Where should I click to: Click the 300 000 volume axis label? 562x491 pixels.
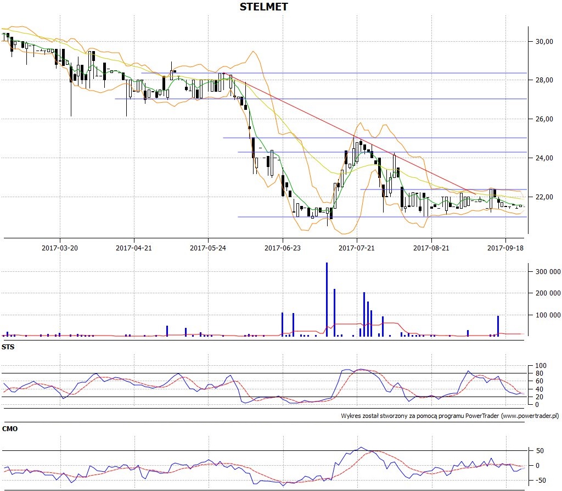point(548,272)
